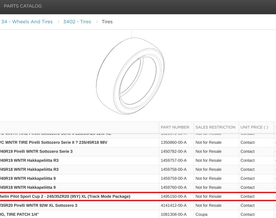This screenshot has width=276, height=218.
Task: Click 'Not for Resale' in the 1459757-00-A row
Action: coord(208,160)
